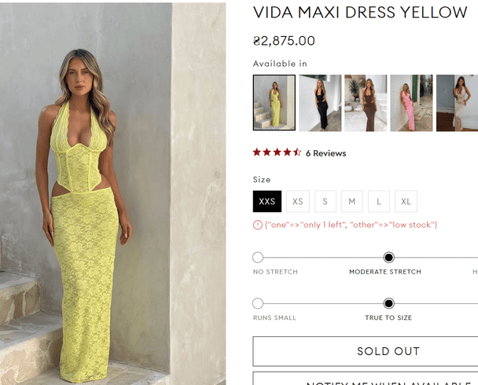Choose size S

click(325, 201)
